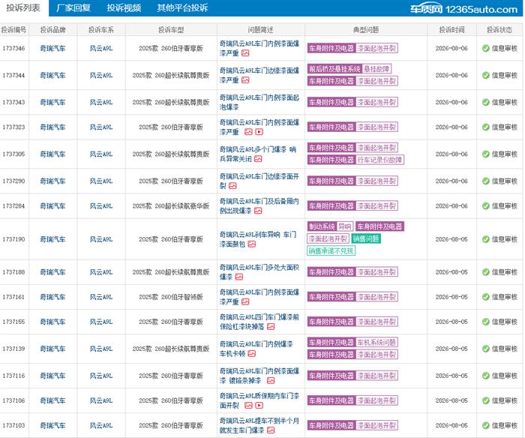Image resolution: width=525 pixels, height=438 pixels.
Task: Select complaint number 1737346 cell
Action: coord(13,49)
